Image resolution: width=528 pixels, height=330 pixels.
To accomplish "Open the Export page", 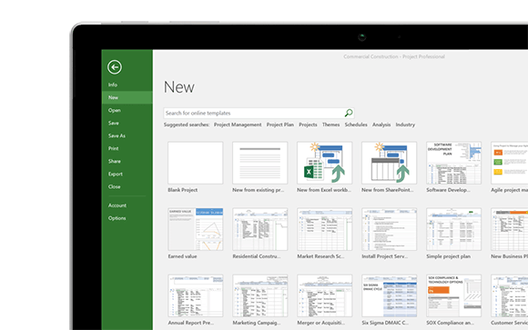I will click(116, 174).
